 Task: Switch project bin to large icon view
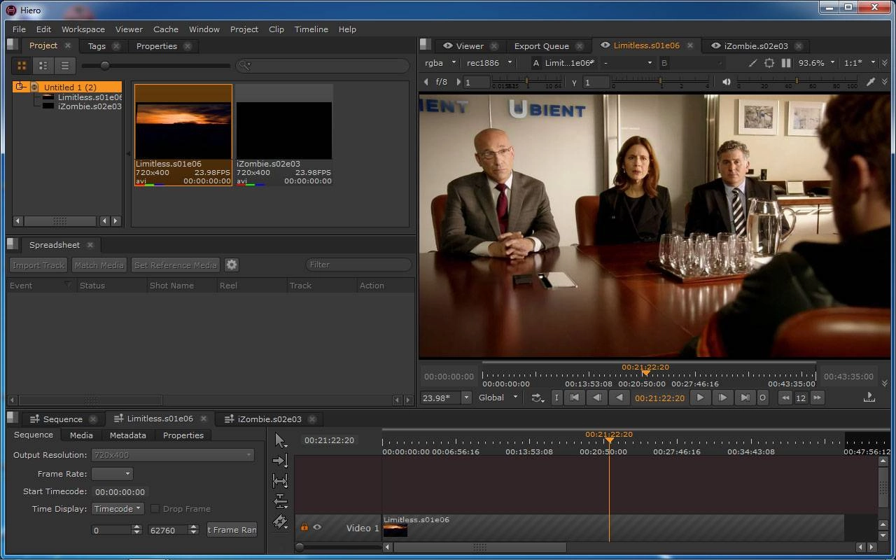pos(22,65)
